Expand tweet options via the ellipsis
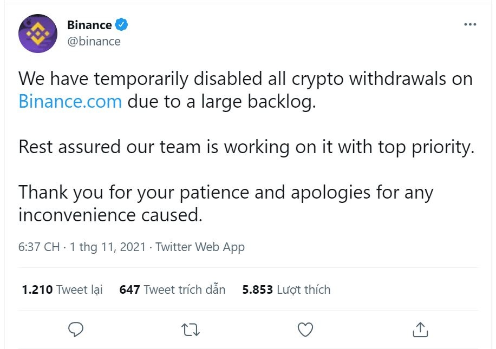The height and width of the screenshot is (349, 496). pyautogui.click(x=471, y=24)
